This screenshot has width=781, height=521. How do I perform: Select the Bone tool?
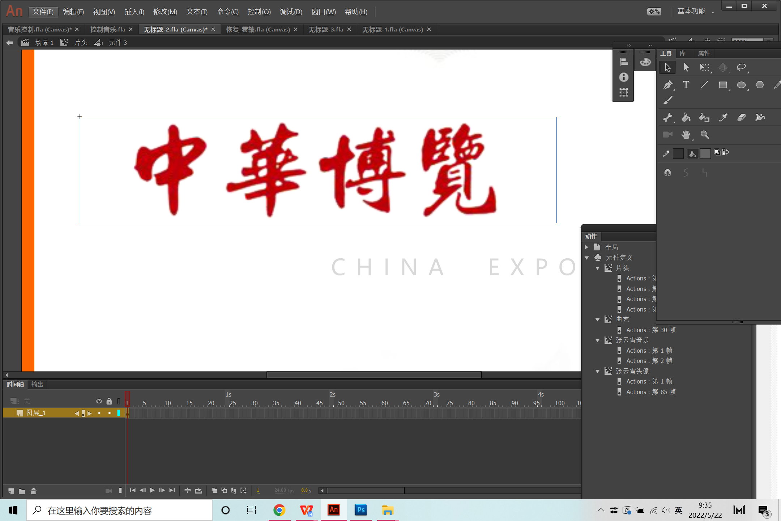click(667, 117)
